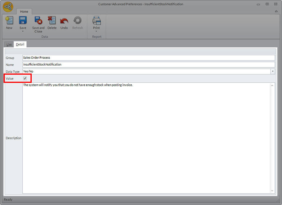Click the Undo arrow icon

click(64, 20)
